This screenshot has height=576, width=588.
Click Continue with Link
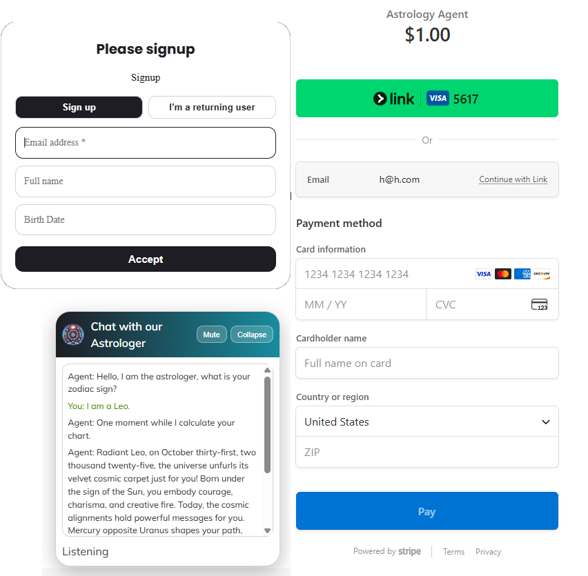tap(513, 179)
